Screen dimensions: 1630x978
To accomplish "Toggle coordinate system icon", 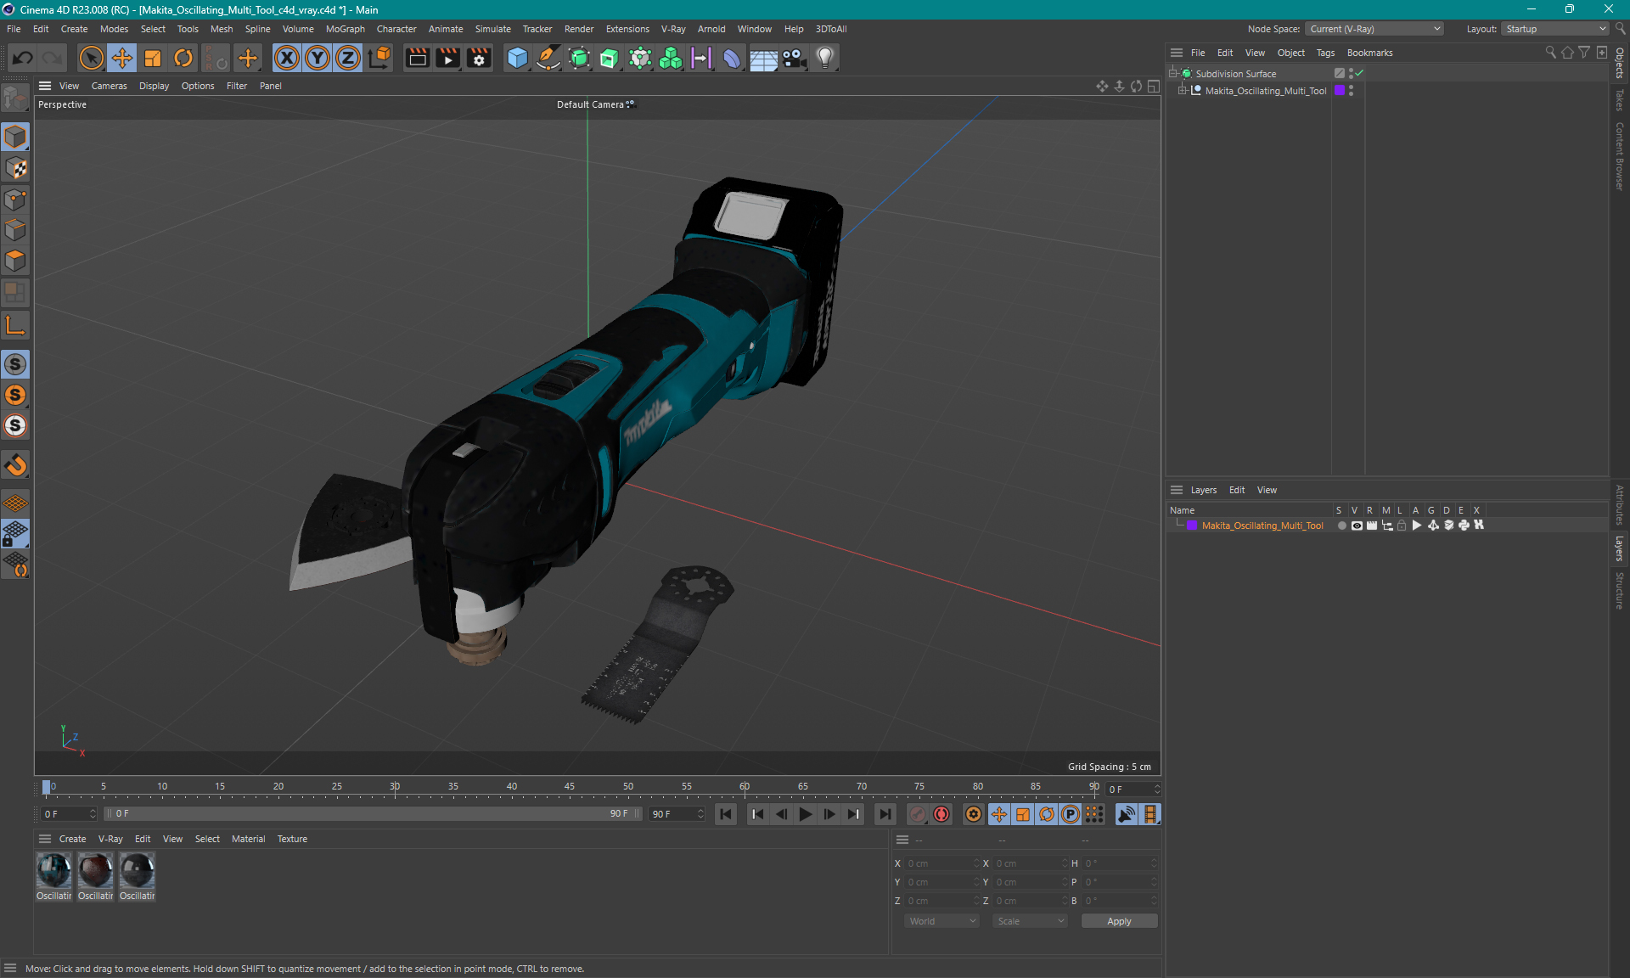I will (379, 58).
